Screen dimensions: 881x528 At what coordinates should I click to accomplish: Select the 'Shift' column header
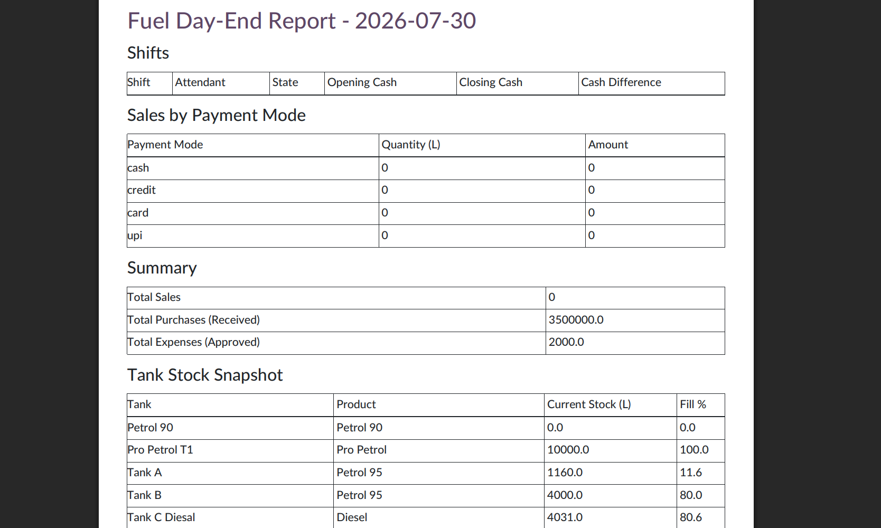(139, 82)
